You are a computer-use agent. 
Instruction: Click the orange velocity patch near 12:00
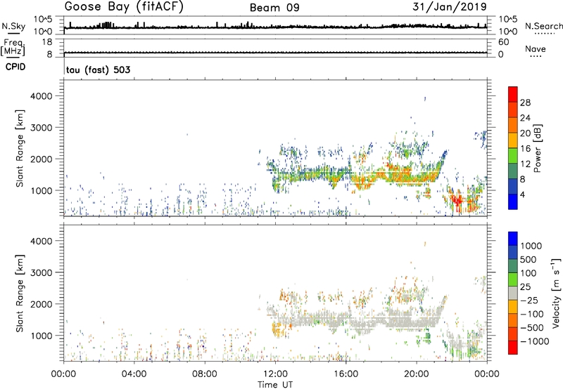pos(277,329)
